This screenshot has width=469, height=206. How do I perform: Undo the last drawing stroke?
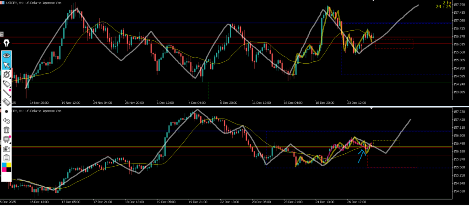tap(7, 121)
